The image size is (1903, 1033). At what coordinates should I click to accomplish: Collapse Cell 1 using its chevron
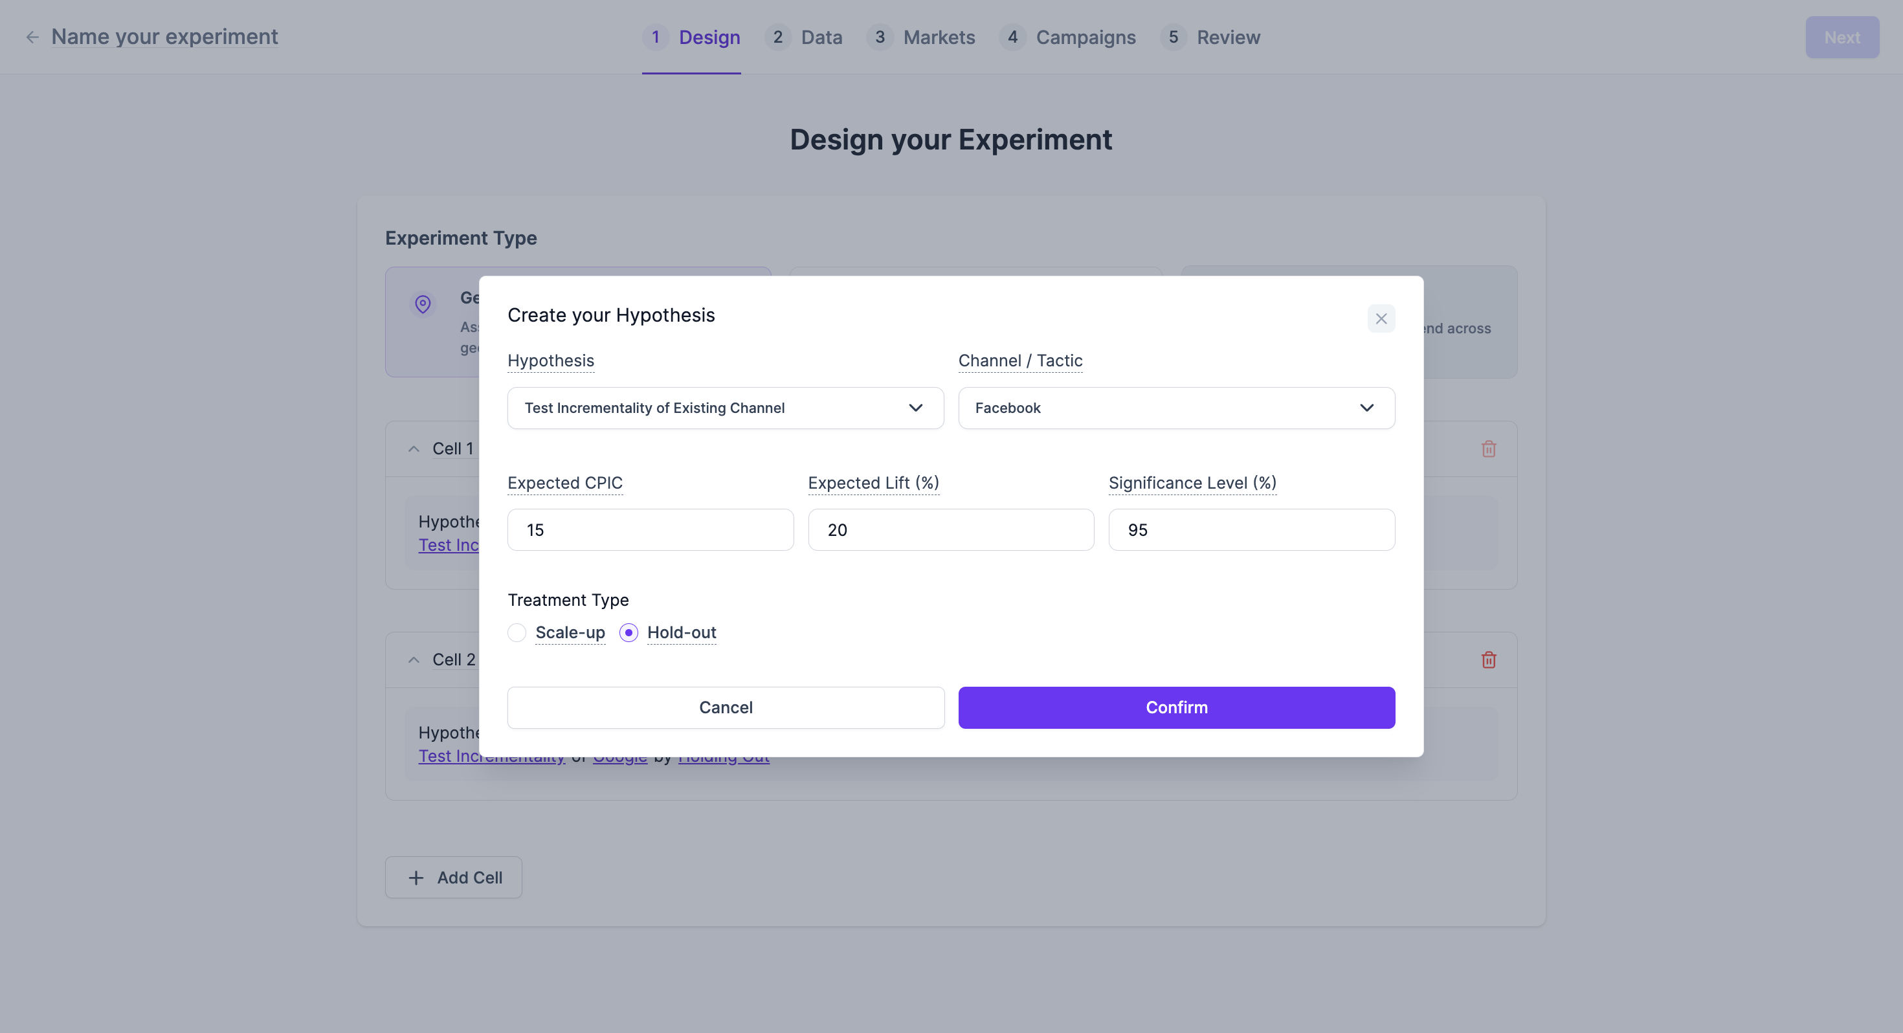point(414,449)
